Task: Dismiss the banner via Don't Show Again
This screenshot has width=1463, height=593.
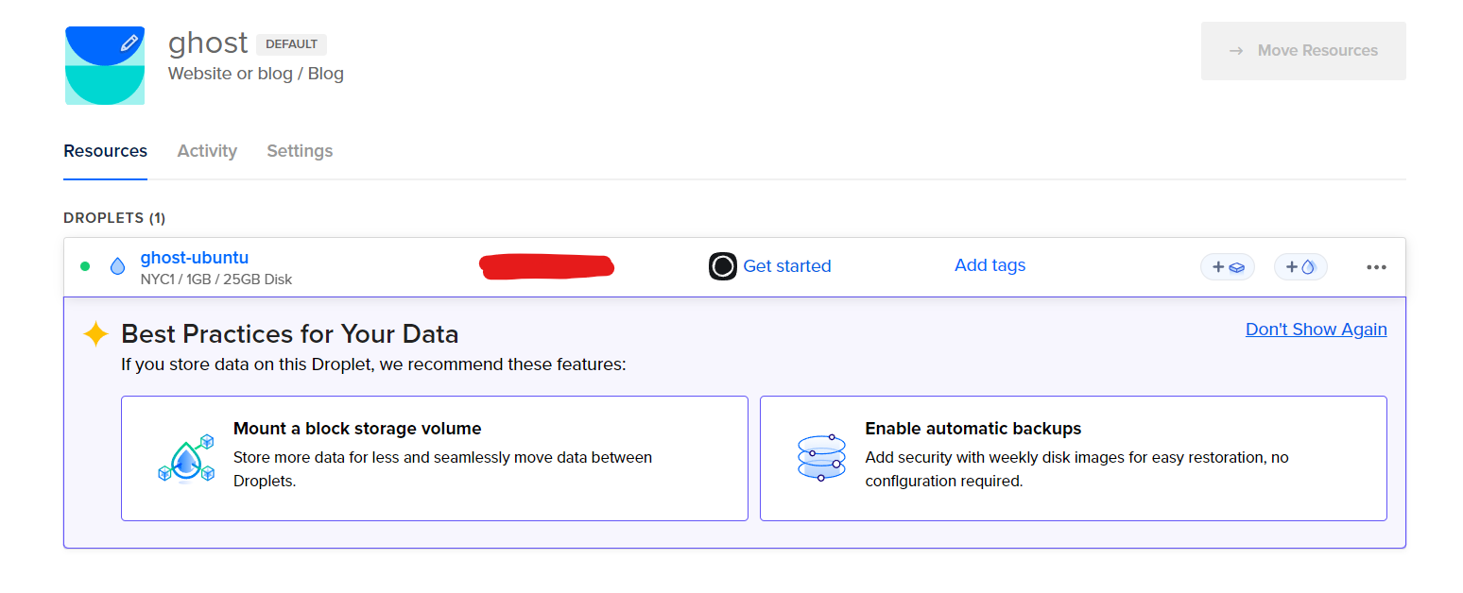Action: (x=1316, y=329)
